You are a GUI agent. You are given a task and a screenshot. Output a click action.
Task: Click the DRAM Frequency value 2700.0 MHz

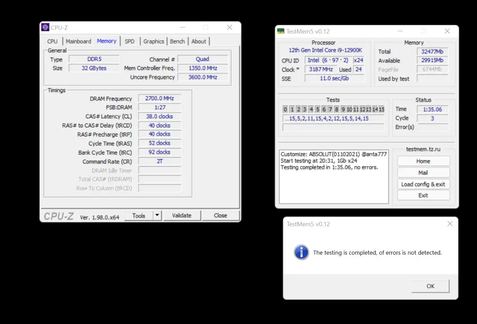click(x=160, y=99)
